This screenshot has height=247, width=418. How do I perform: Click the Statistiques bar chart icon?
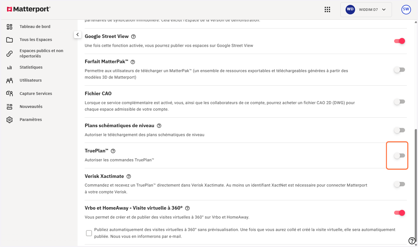click(9, 68)
